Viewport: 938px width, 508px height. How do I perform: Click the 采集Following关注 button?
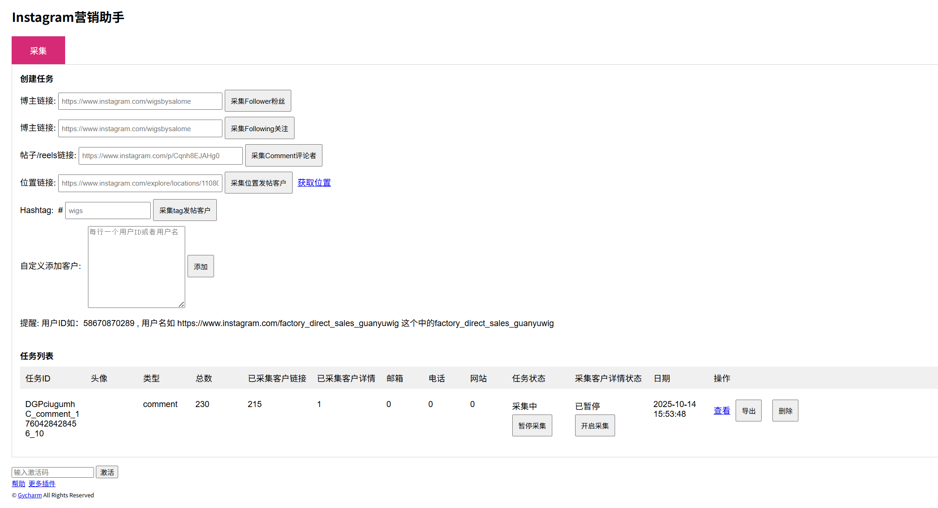259,128
